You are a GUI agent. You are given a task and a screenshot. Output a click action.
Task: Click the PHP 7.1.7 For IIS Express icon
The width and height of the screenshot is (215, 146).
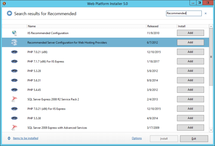[14, 61]
